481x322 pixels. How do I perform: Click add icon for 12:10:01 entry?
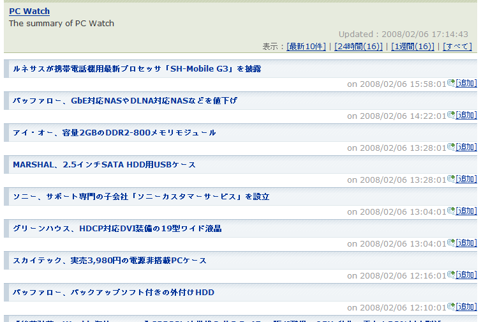451,306
